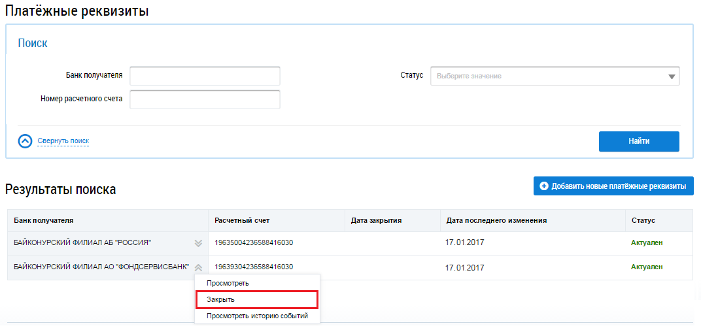Viewport: 701px width, 330px height.
Task: Select account number 19635004236588416030
Action: click(254, 243)
